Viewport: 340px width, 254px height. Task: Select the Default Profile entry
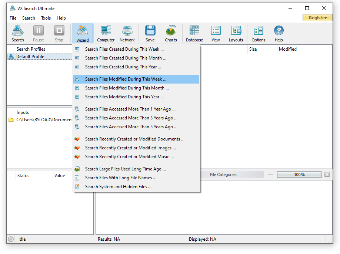(40, 57)
